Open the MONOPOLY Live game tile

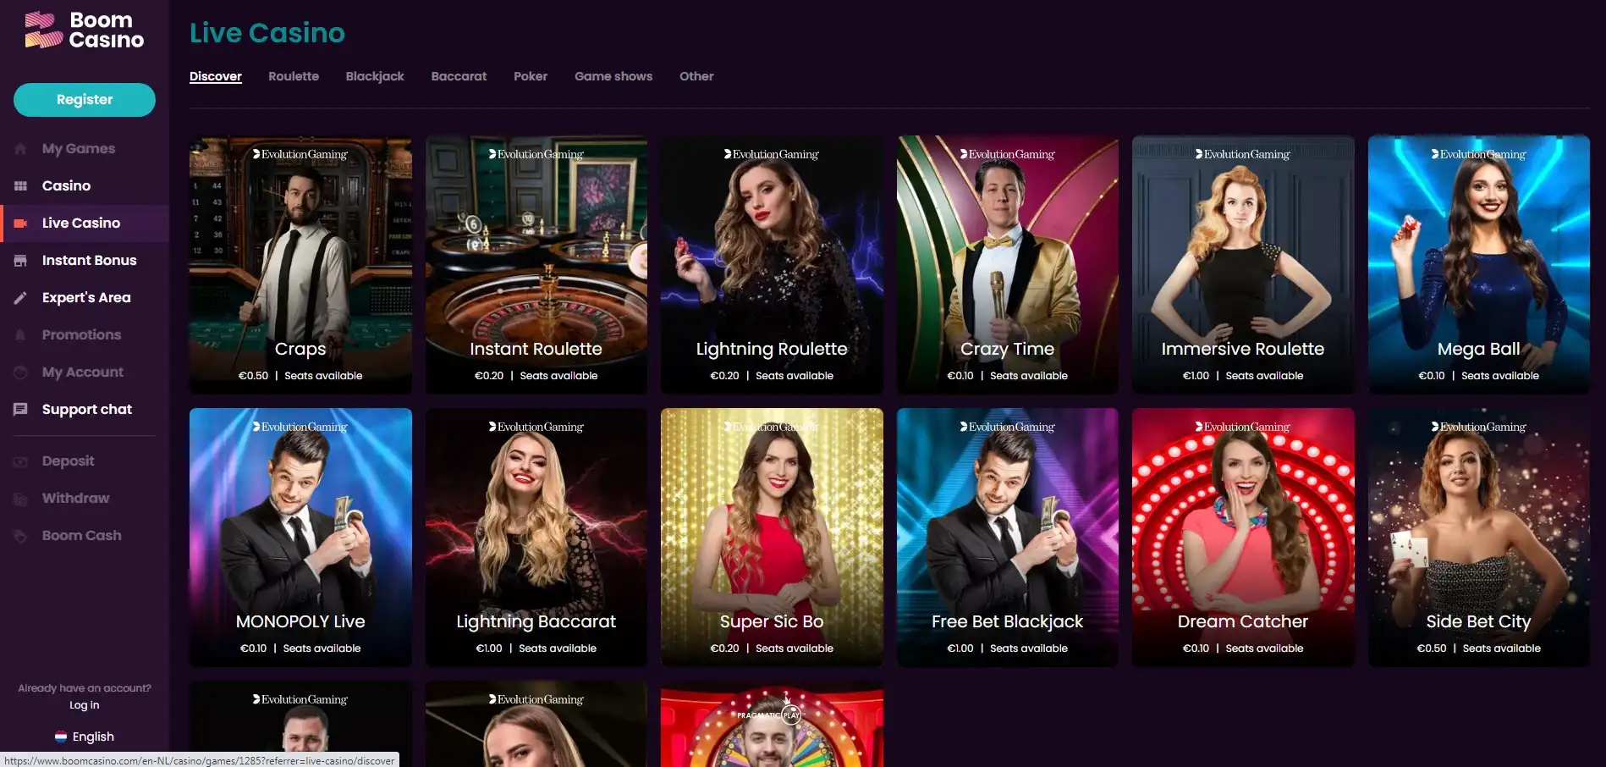point(300,538)
